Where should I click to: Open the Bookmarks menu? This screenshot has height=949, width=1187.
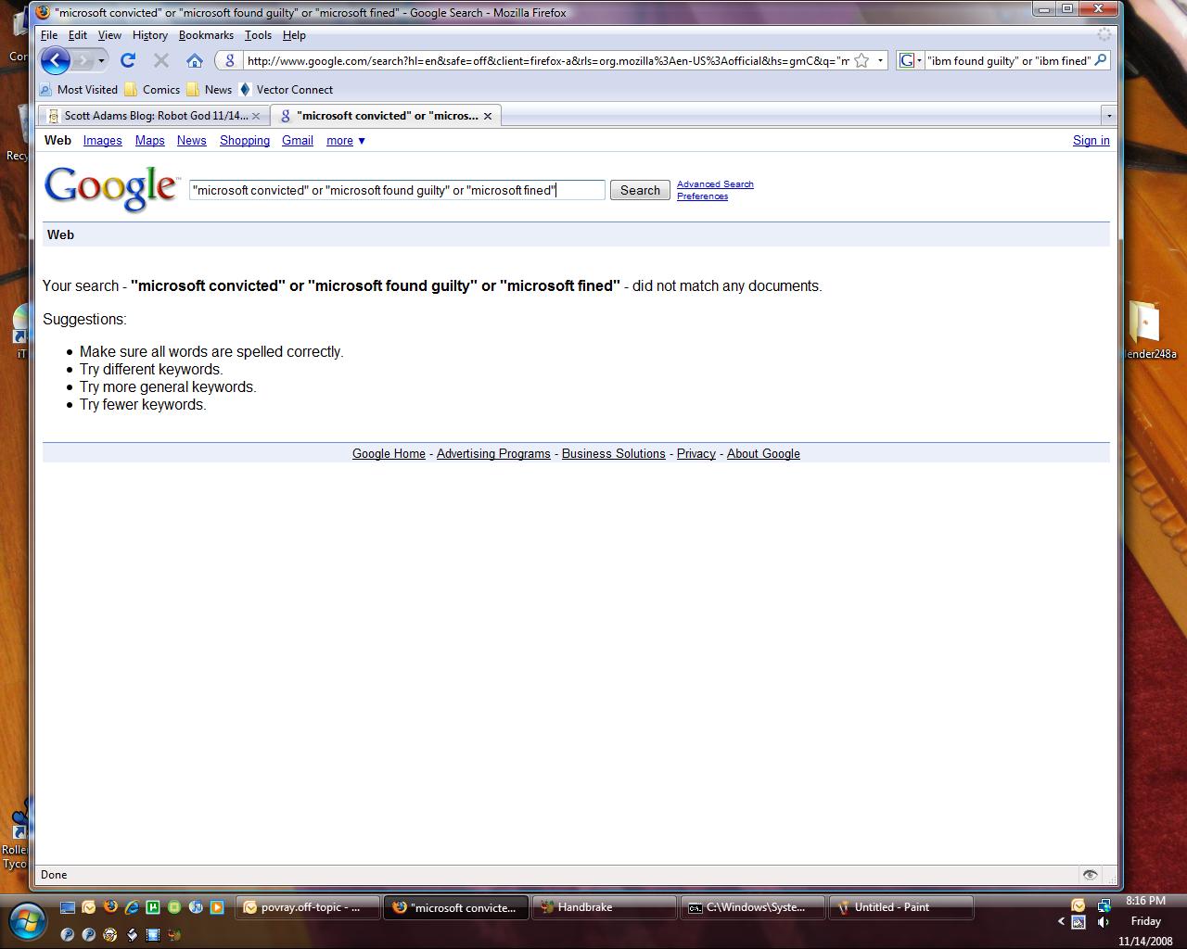point(206,35)
